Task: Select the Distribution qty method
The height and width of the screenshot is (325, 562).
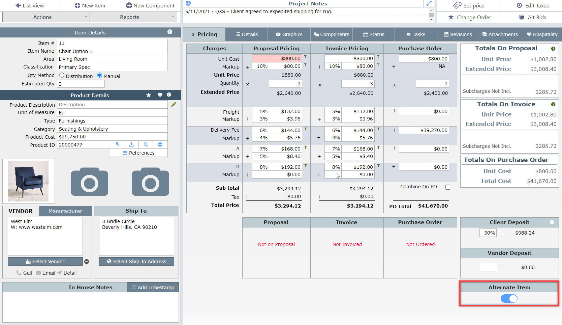Action: (62, 75)
